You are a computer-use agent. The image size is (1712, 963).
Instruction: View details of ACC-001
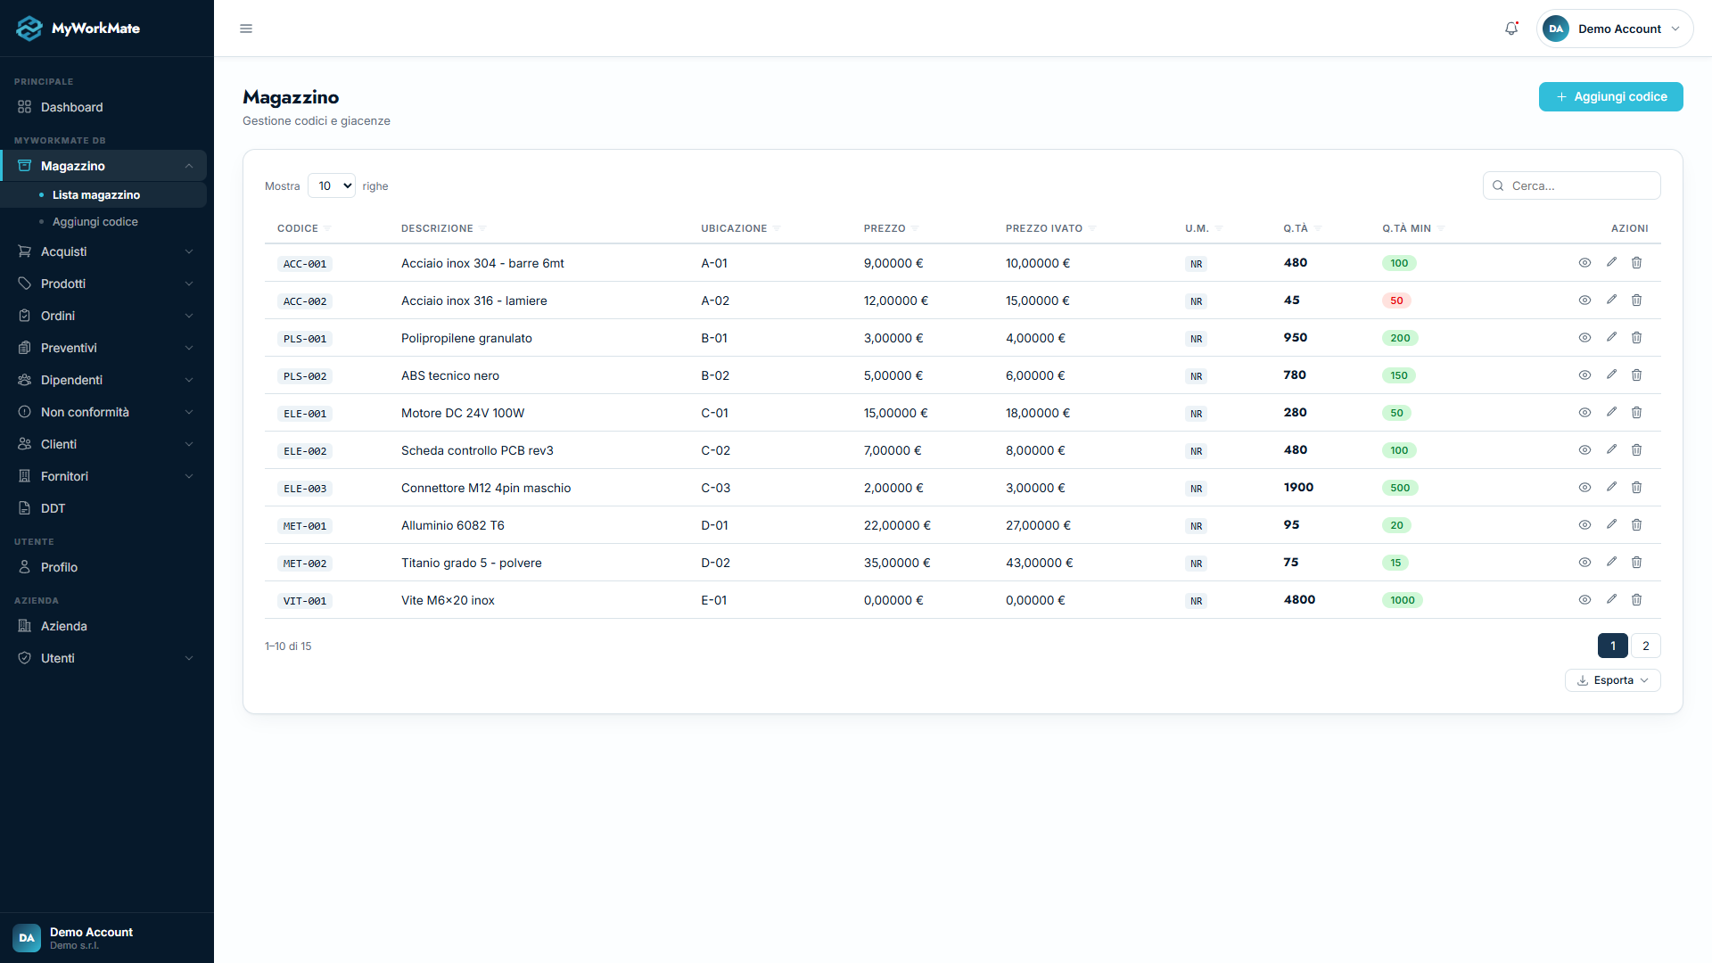pos(1584,262)
